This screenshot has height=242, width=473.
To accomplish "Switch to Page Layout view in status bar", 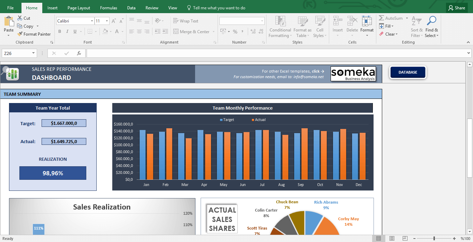I will [x=392, y=239].
